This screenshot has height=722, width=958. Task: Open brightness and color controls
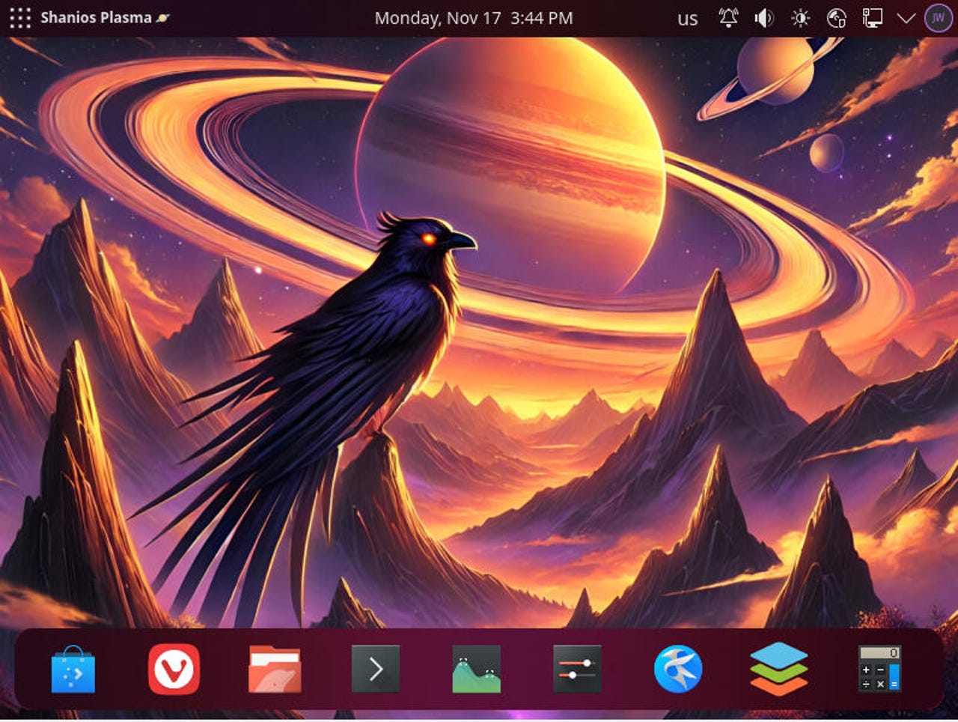(x=800, y=18)
